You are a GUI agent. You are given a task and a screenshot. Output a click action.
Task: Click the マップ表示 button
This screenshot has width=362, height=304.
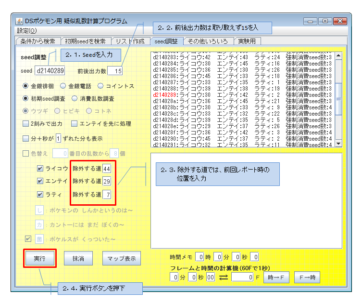[x=122, y=258]
